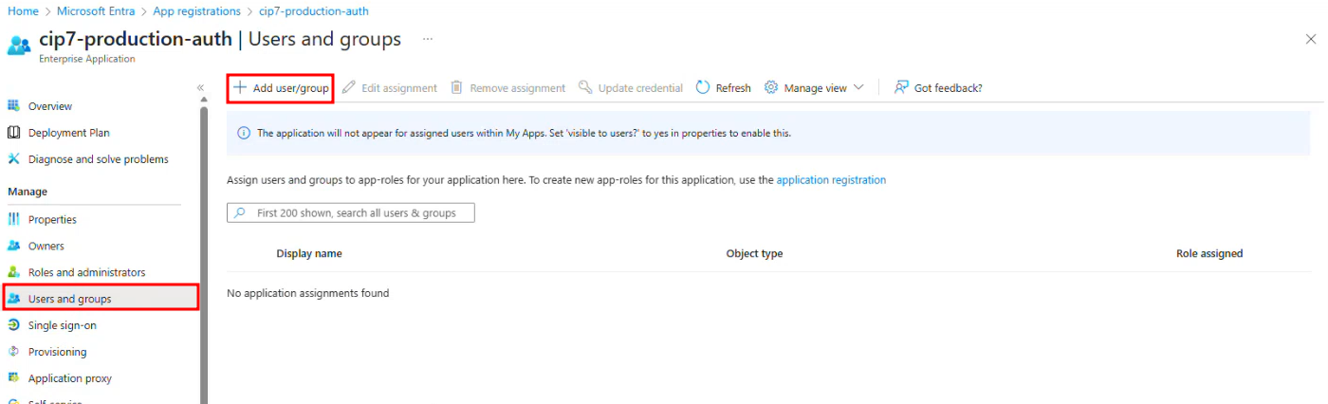
Task: Click the Manage view gear icon
Action: pyautogui.click(x=771, y=87)
